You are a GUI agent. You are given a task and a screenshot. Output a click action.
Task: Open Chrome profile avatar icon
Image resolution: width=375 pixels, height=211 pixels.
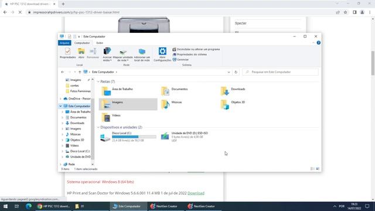coord(362,12)
